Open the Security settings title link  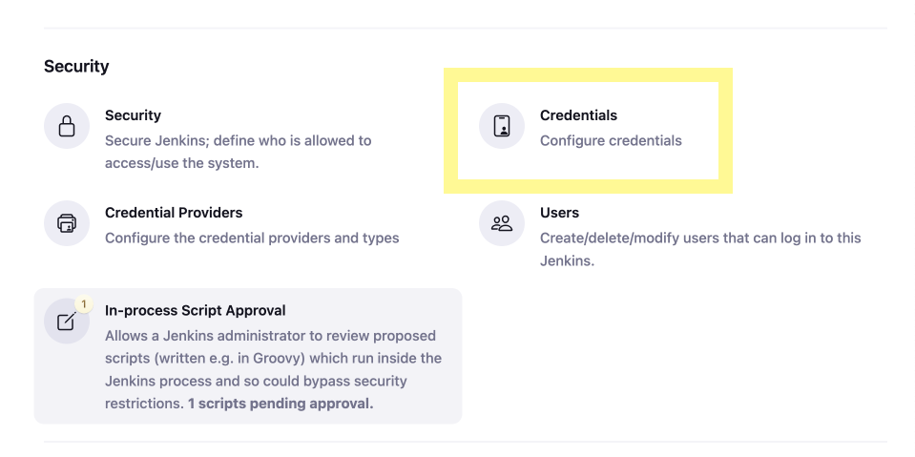pos(133,115)
